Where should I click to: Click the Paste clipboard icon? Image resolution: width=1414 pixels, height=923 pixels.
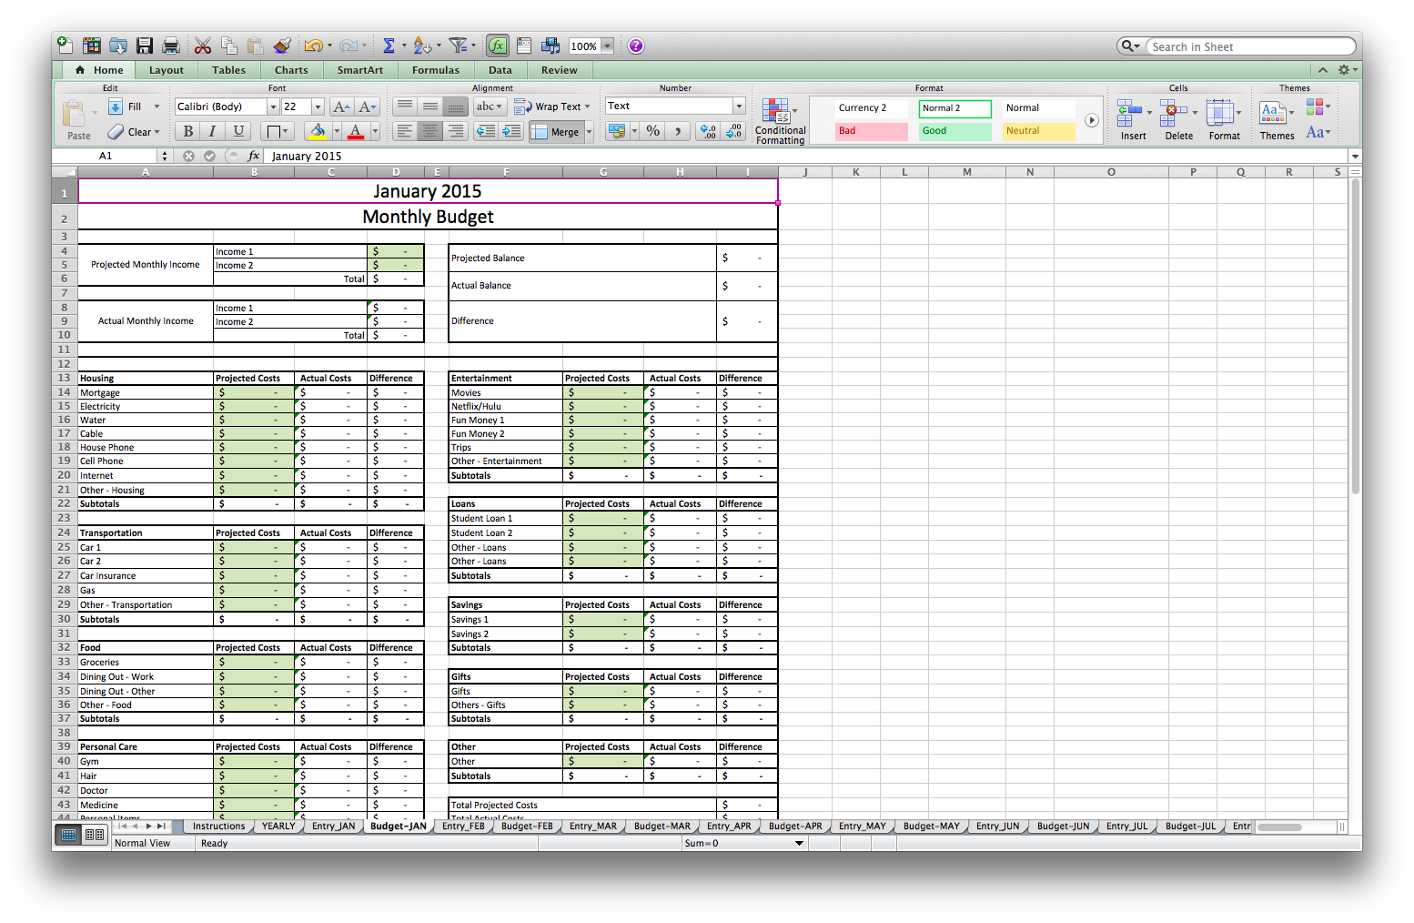pyautogui.click(x=75, y=114)
